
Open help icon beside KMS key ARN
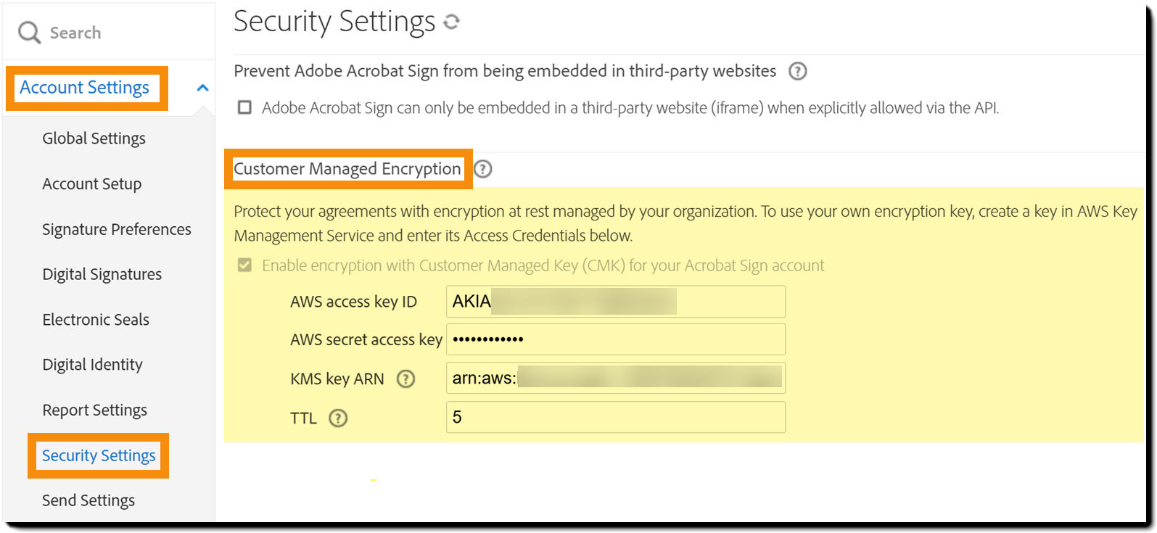[x=405, y=379]
